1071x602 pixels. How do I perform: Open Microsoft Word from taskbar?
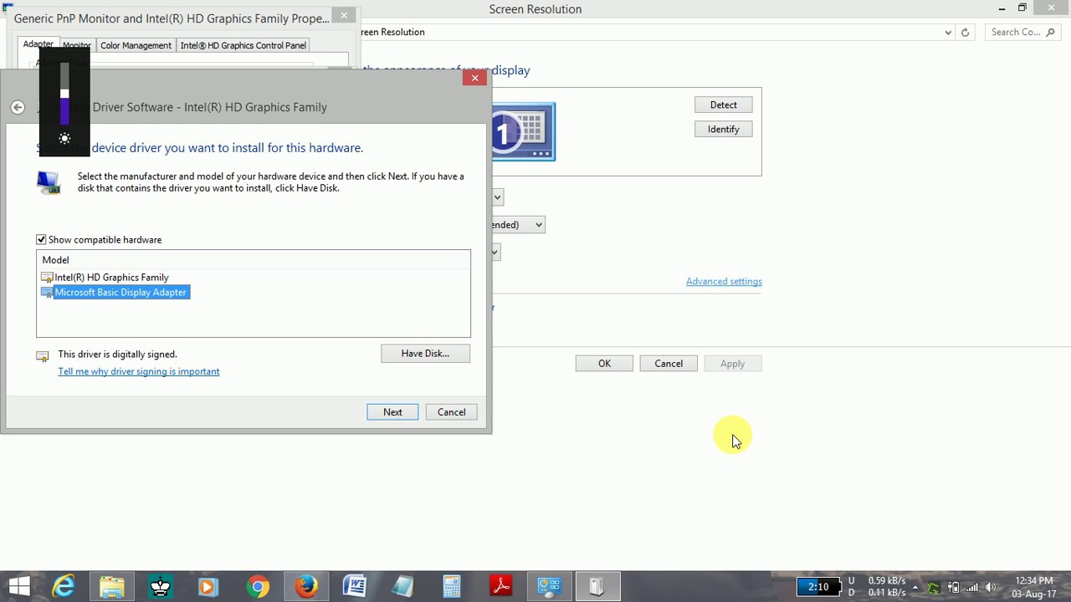(x=355, y=587)
